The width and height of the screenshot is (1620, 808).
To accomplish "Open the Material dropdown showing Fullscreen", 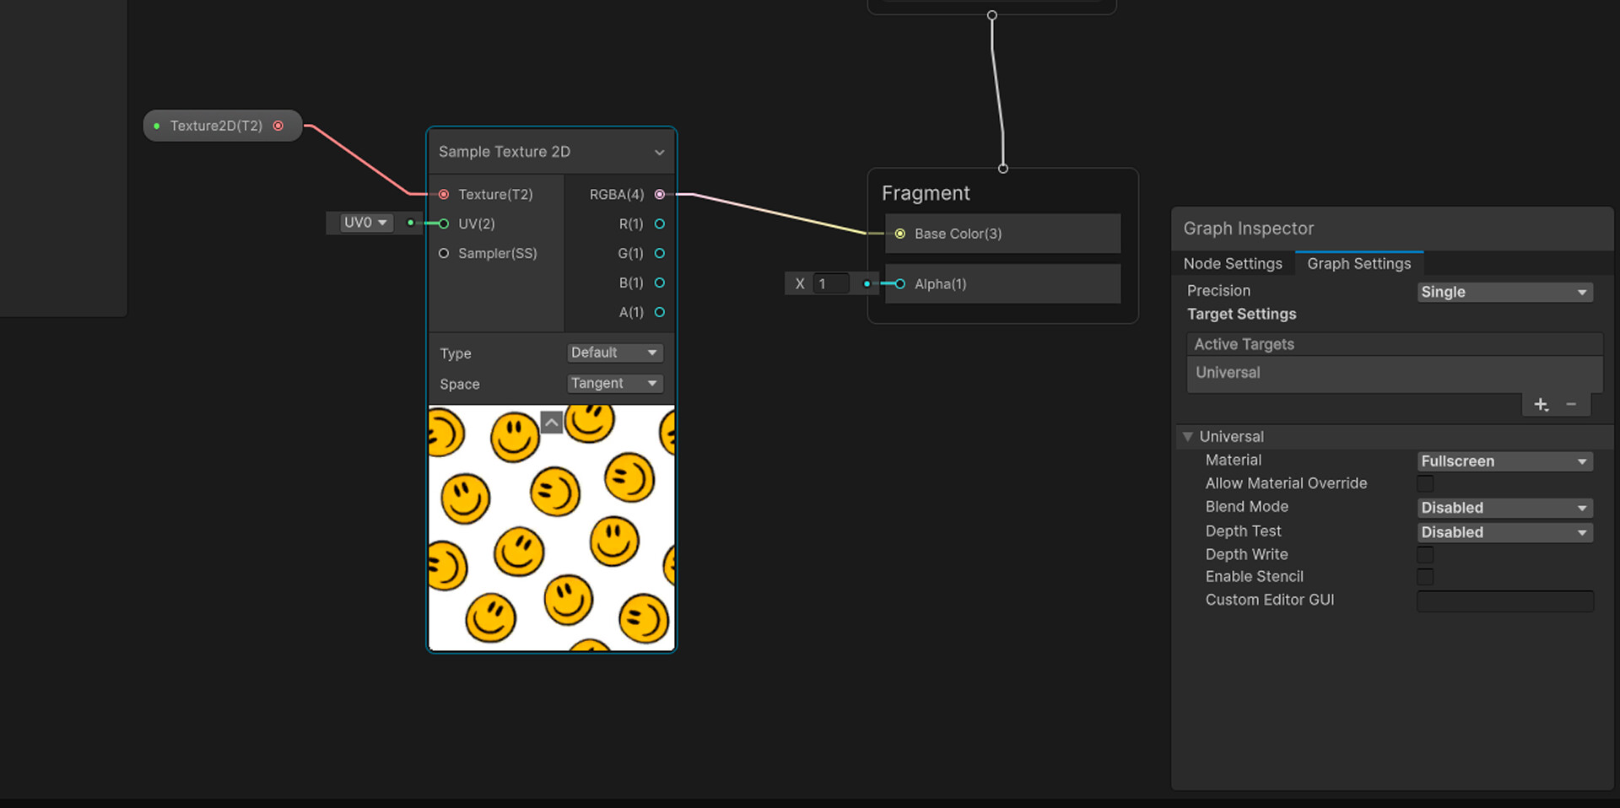I will click(x=1504, y=461).
